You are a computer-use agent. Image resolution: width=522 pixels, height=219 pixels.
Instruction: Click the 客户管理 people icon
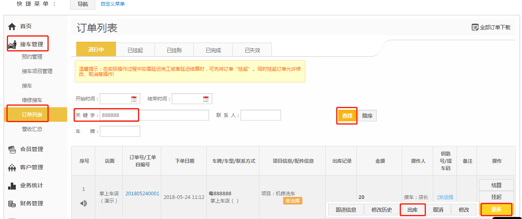pyautogui.click(x=12, y=168)
